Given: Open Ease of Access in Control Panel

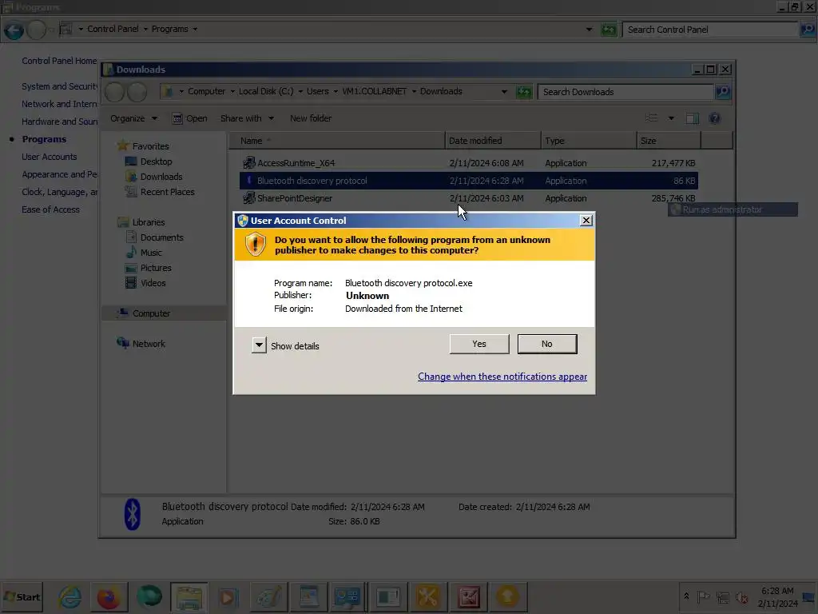Looking at the screenshot, I should click(x=50, y=209).
